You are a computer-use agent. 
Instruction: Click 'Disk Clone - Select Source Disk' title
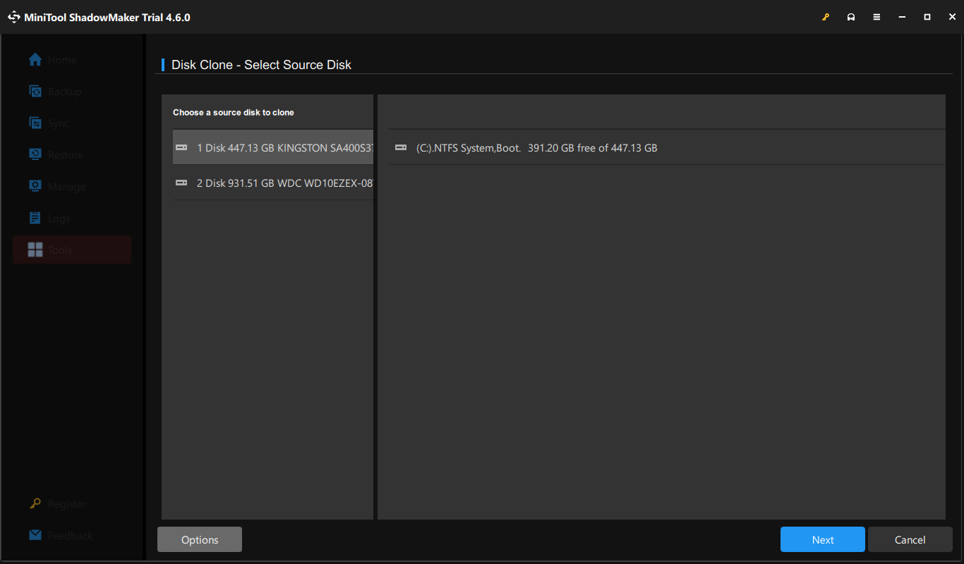coord(262,65)
